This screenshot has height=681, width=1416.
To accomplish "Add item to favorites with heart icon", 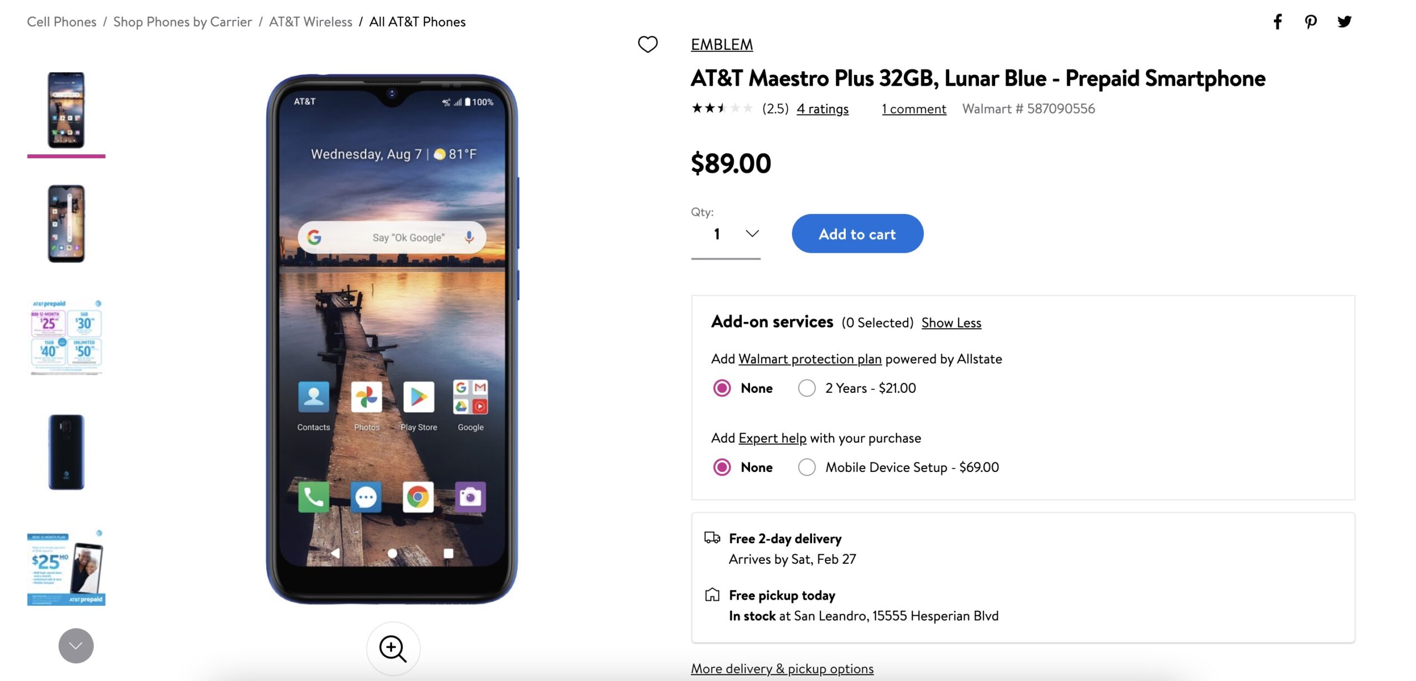I will tap(648, 44).
